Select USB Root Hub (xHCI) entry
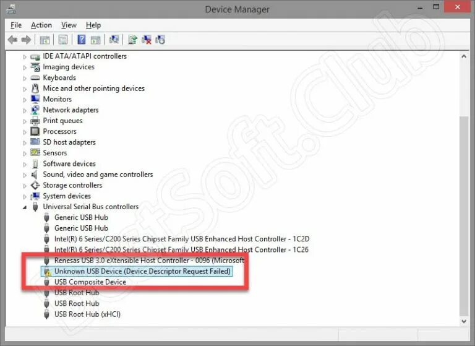 [87, 314]
